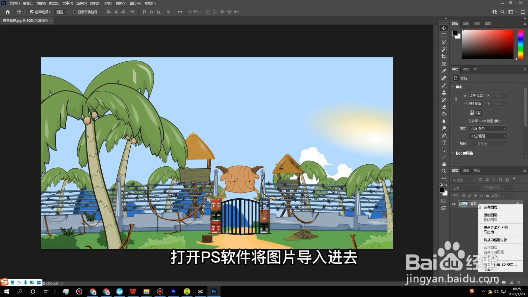
Task: Select the Brush tool
Action: tap(444, 85)
